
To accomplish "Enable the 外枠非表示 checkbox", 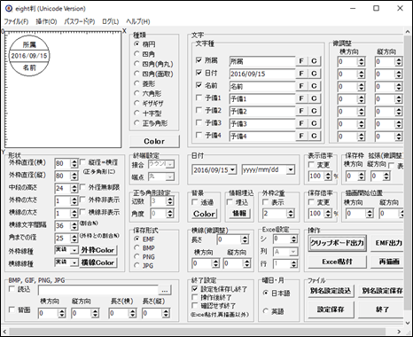I will (x=82, y=200).
